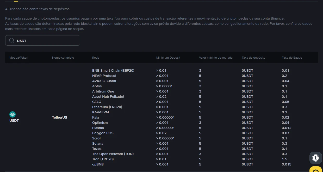Click the Minimum Deposit column header
Screen dimensions: 323x172
pos(168,58)
